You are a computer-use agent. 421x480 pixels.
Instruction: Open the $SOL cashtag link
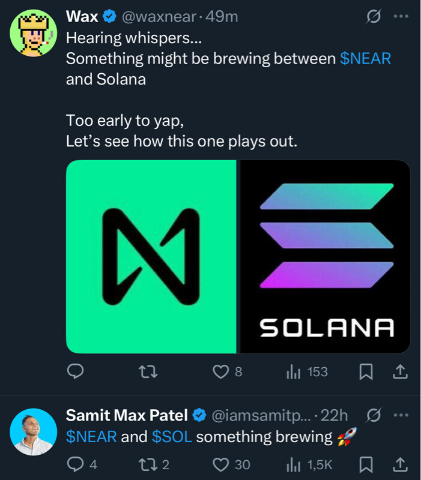172,437
